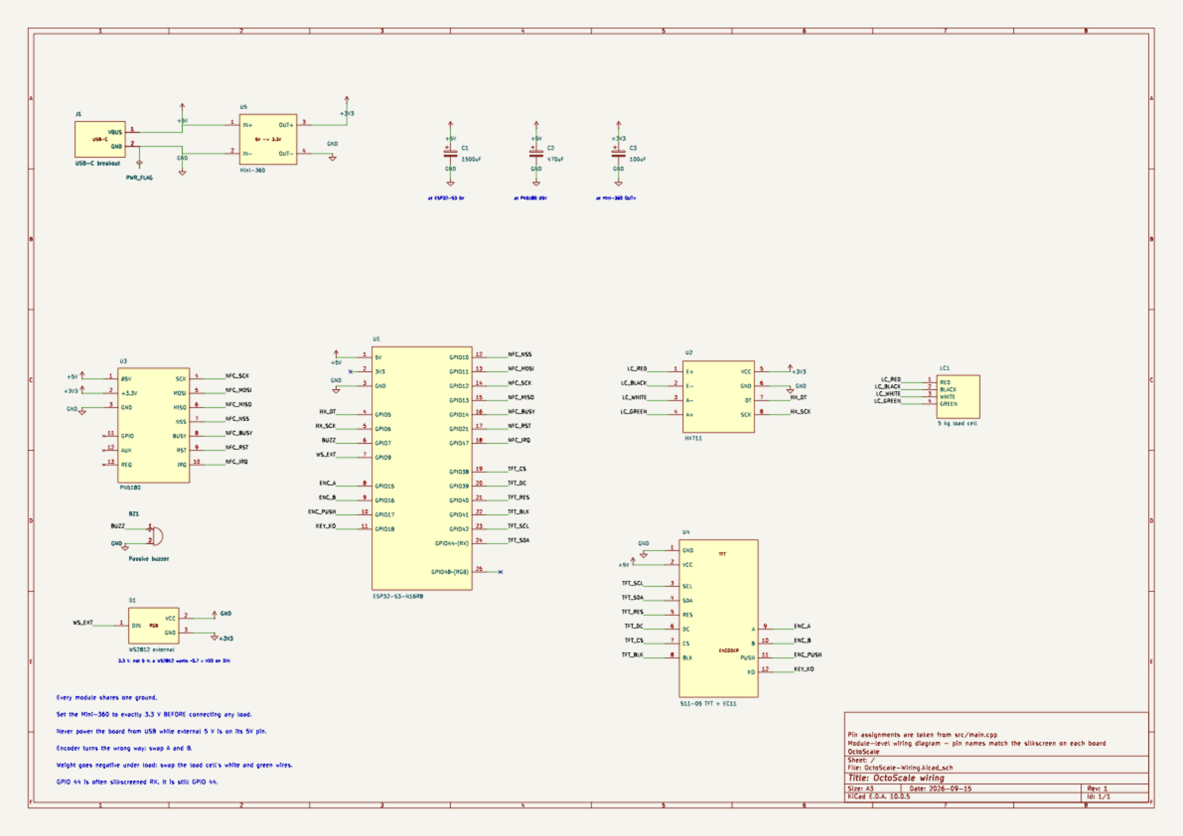This screenshot has width=1183, height=836.
Task: Click the no-connect marker on U1 3V3 pin
Action: [350, 371]
